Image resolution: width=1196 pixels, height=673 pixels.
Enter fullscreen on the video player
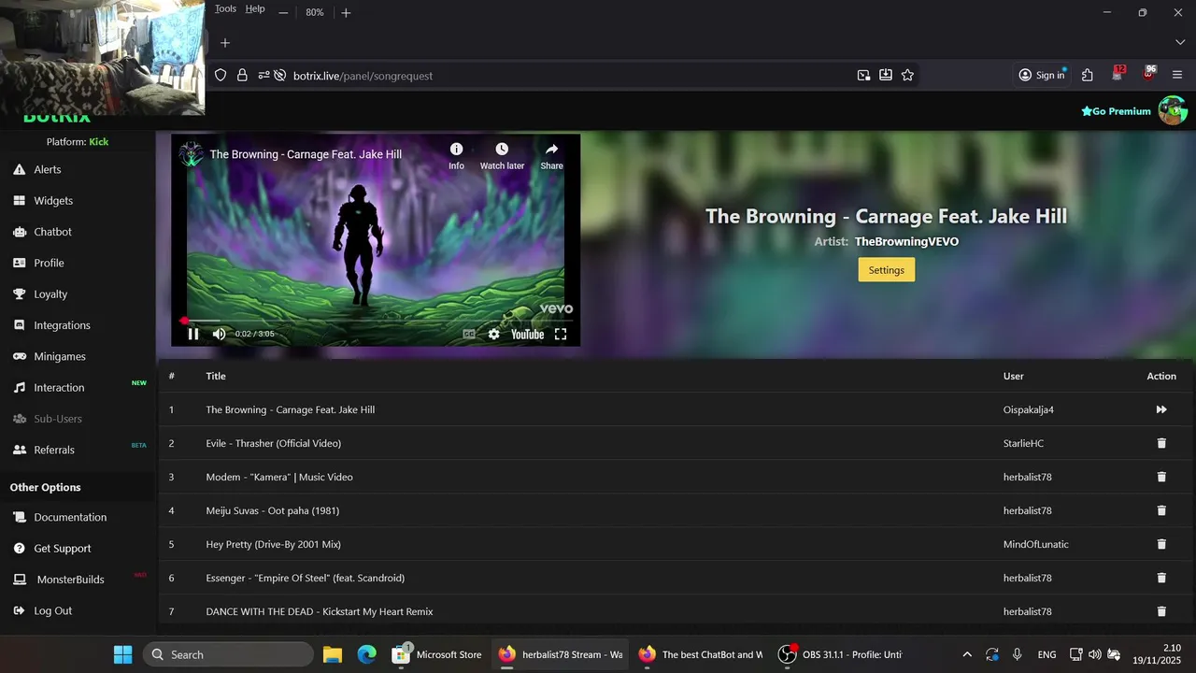coord(561,334)
